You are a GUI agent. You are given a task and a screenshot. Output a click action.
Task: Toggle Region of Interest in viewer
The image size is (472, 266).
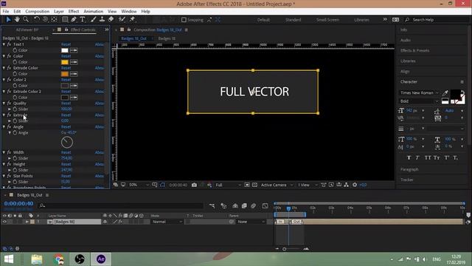pos(247,185)
